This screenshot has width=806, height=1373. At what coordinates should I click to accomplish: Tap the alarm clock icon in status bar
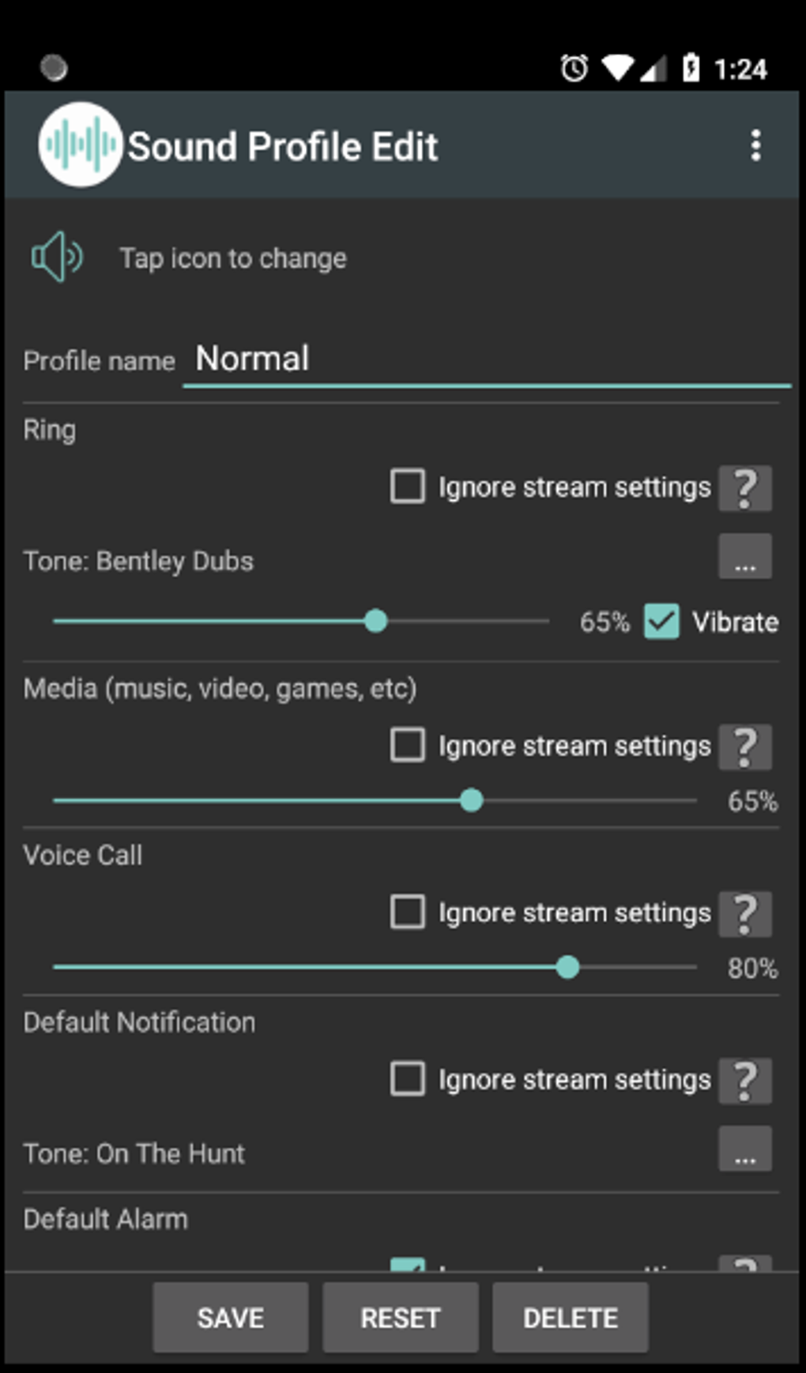[573, 69]
